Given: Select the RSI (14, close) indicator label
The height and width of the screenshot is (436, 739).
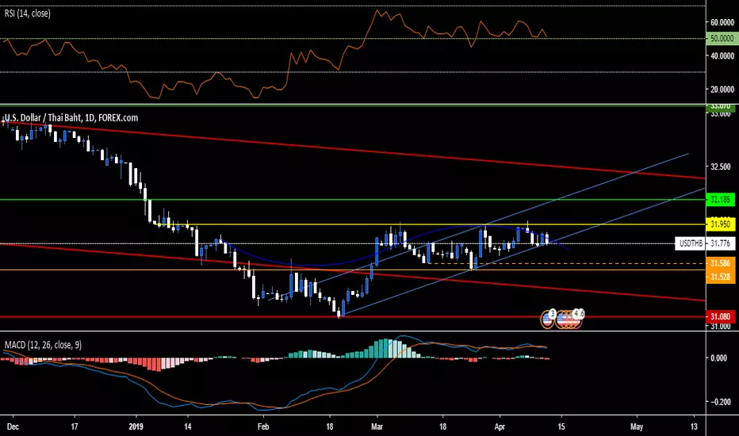Looking at the screenshot, I should (27, 13).
